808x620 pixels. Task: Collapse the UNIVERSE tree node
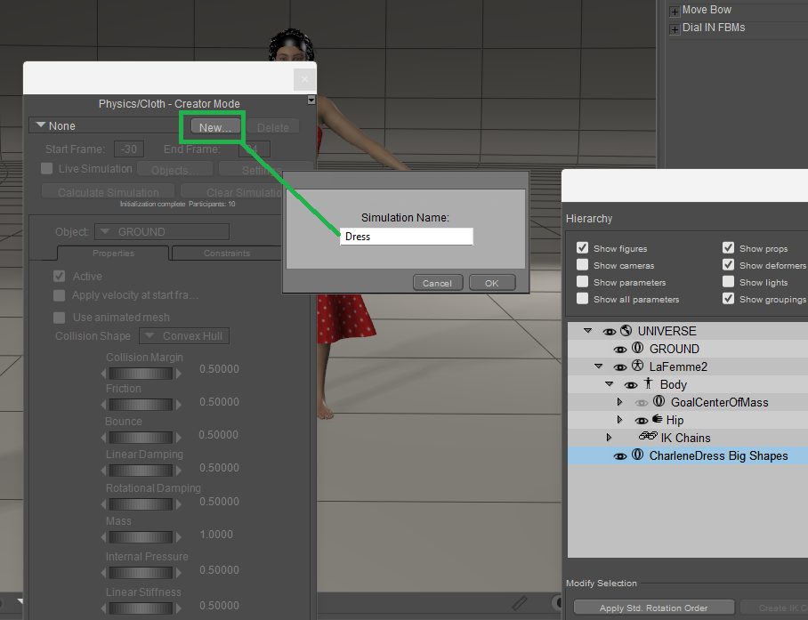(587, 331)
